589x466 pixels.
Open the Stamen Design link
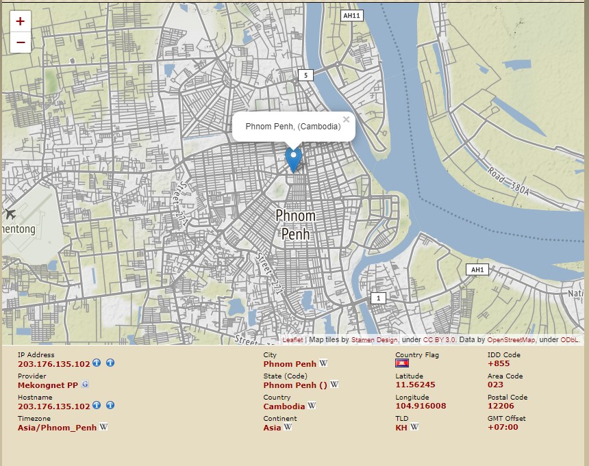(x=374, y=340)
